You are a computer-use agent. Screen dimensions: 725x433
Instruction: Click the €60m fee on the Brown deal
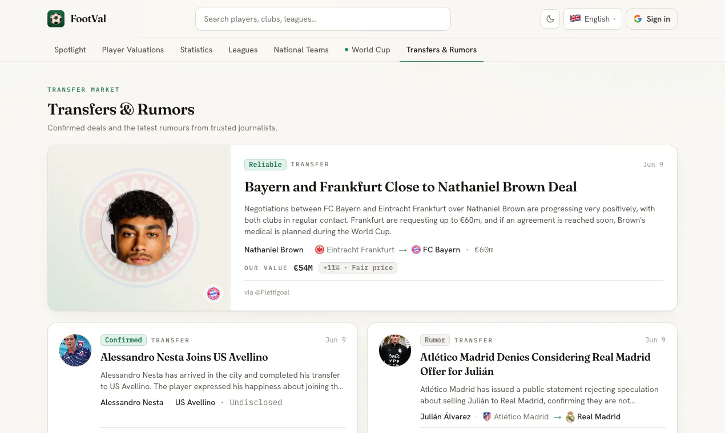coord(484,250)
